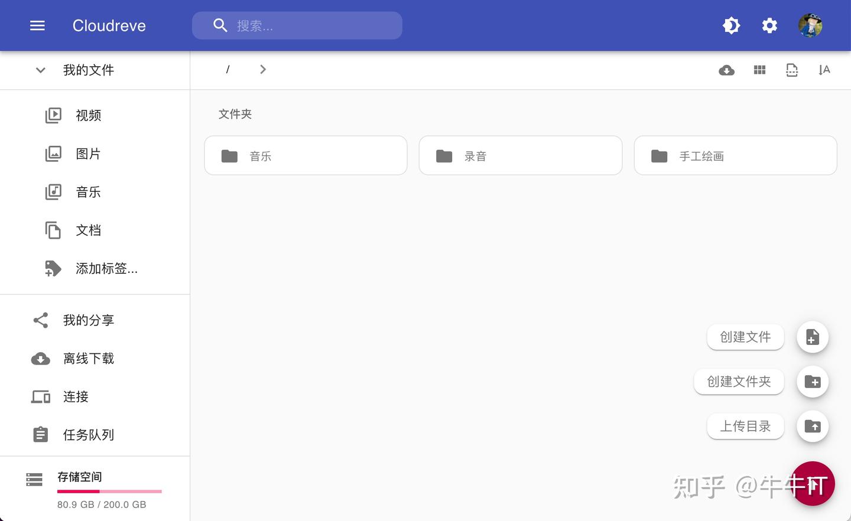Collapse the 我的文件 section chevron
The height and width of the screenshot is (521, 851).
pyautogui.click(x=40, y=70)
